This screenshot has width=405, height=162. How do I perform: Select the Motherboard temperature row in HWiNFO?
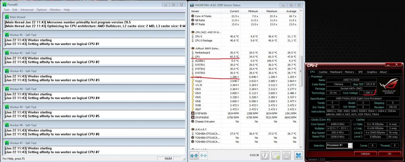tap(244, 53)
